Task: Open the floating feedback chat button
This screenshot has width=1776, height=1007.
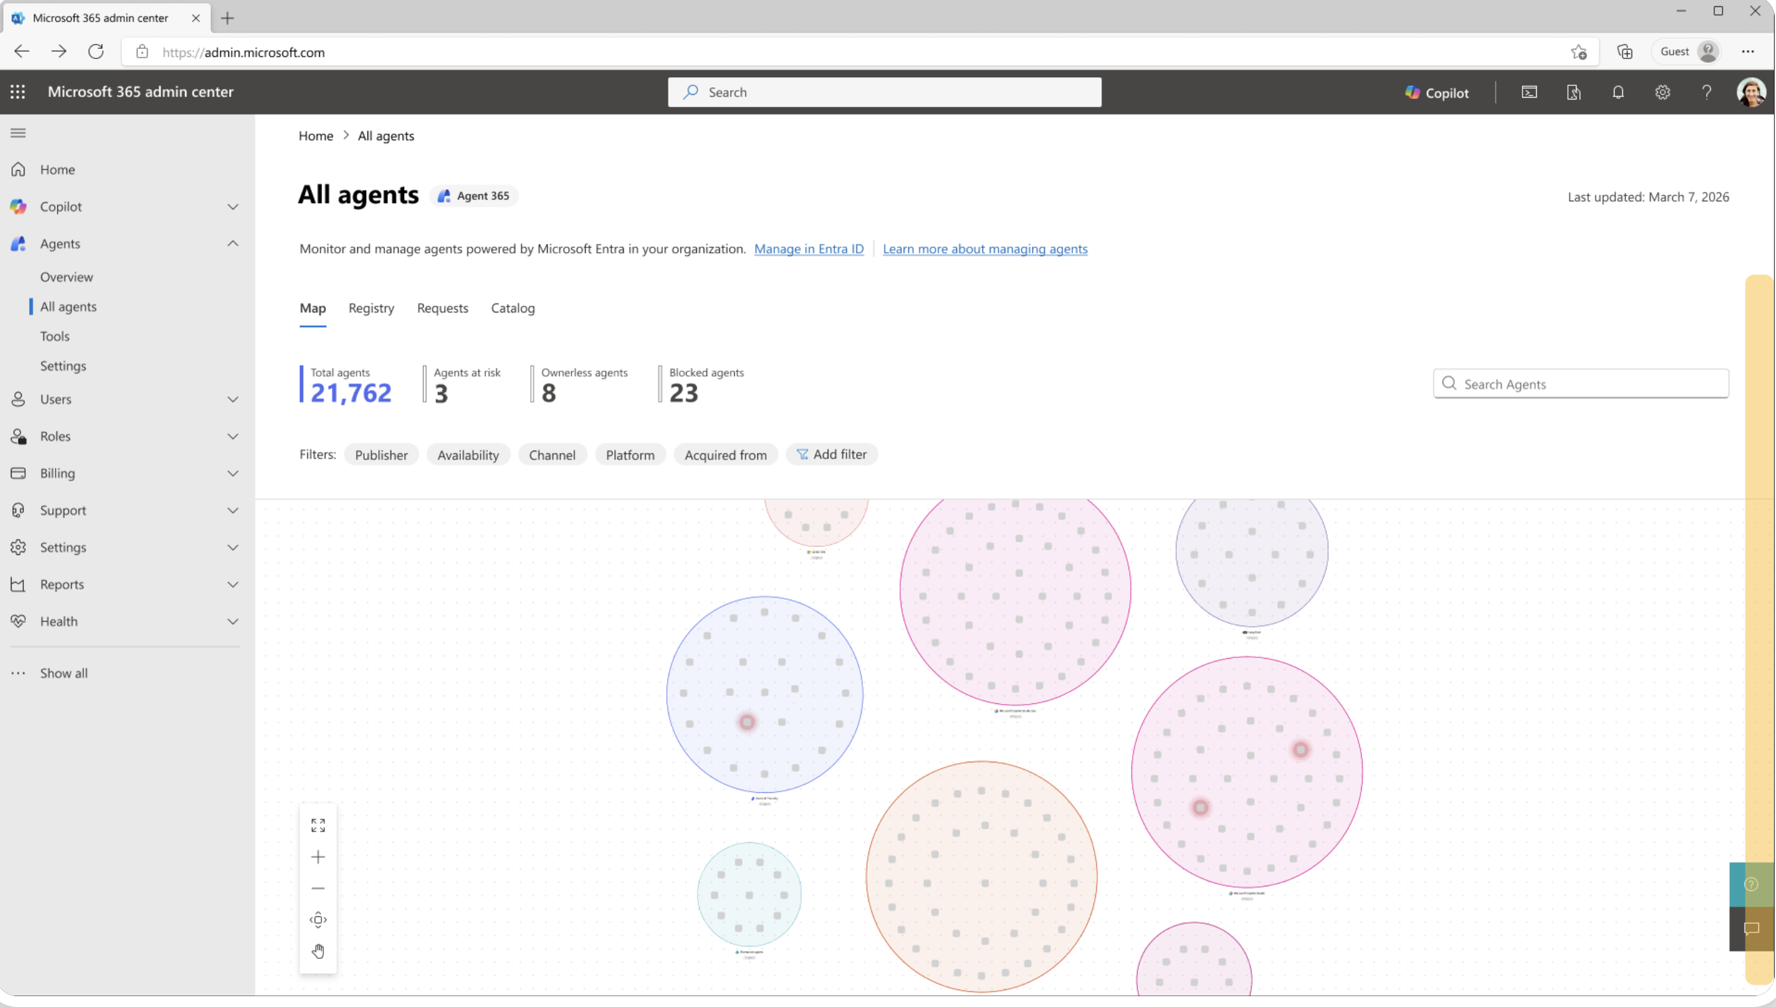Action: (x=1752, y=929)
